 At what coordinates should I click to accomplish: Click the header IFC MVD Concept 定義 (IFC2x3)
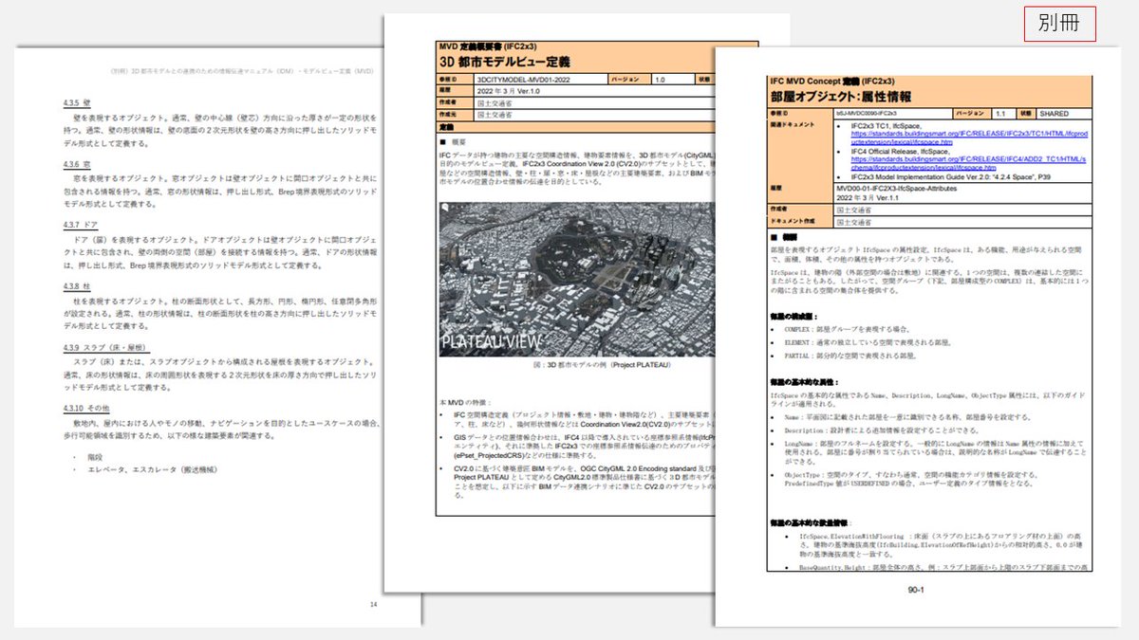pos(831,82)
